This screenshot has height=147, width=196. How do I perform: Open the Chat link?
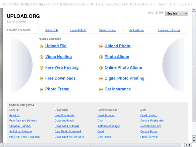click(100, 121)
